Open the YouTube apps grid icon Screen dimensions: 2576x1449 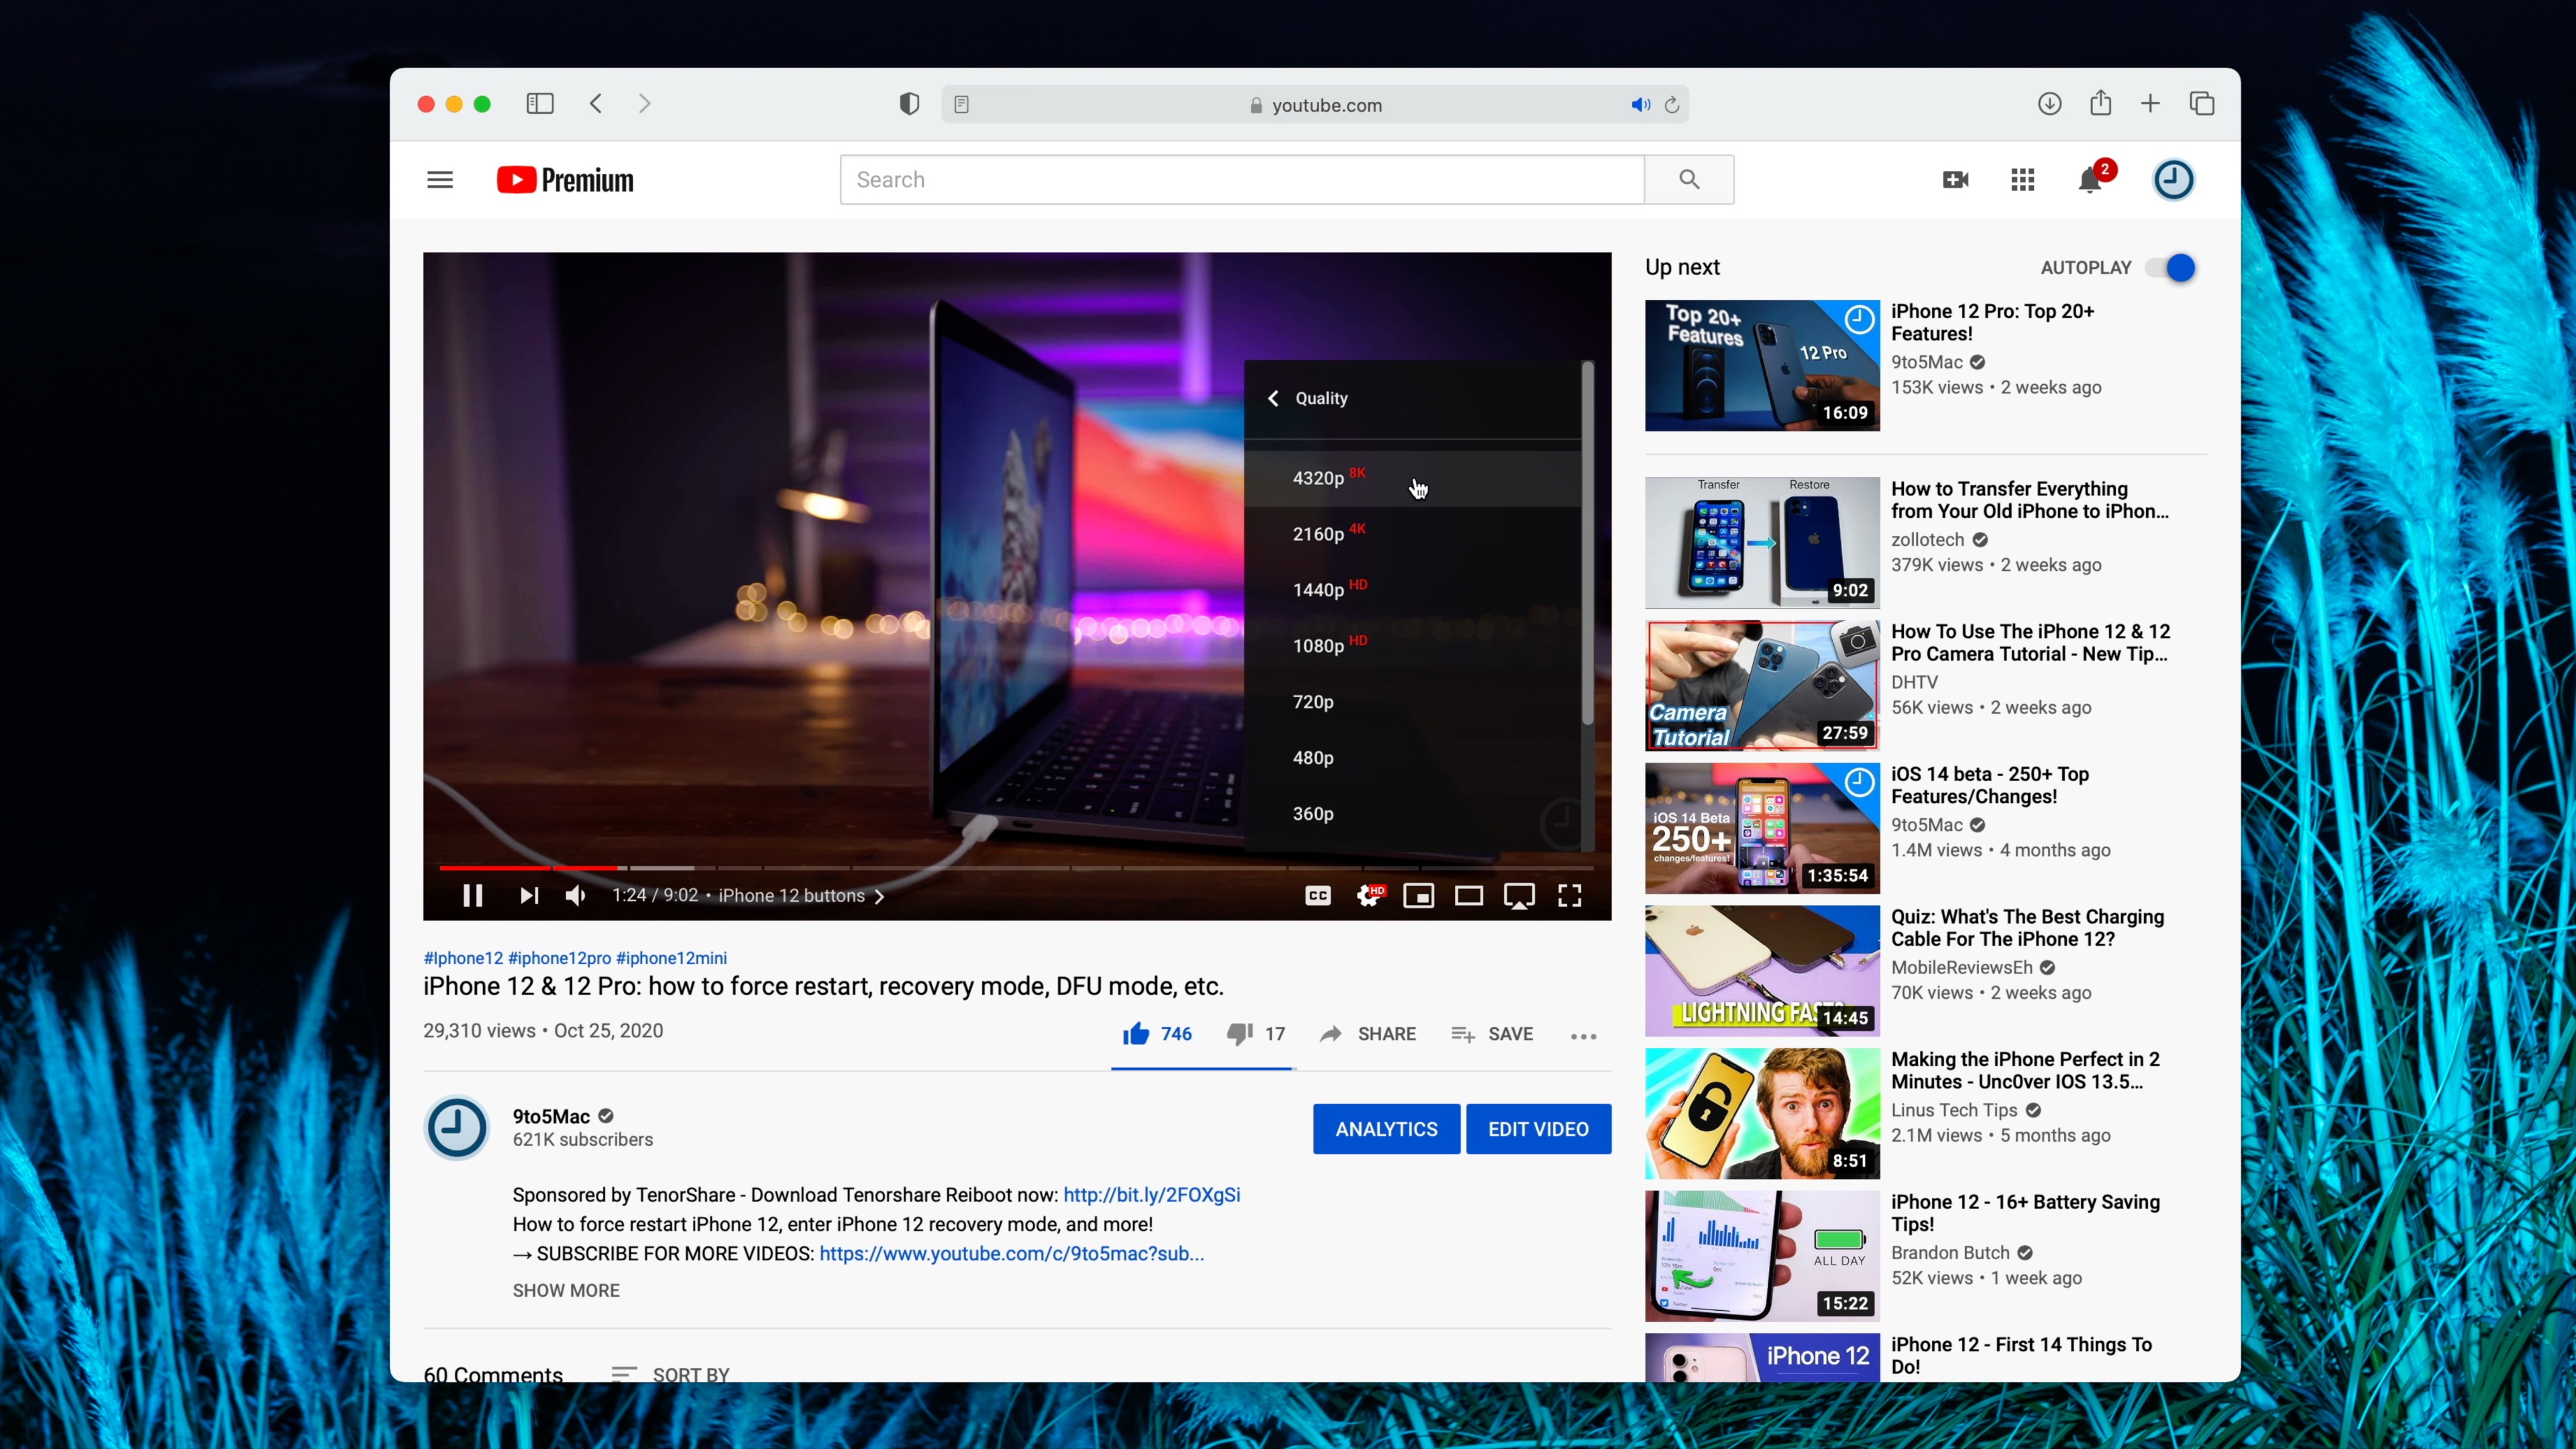[x=2022, y=180]
